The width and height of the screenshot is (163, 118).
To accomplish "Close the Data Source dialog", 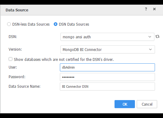I will (x=154, y=9).
